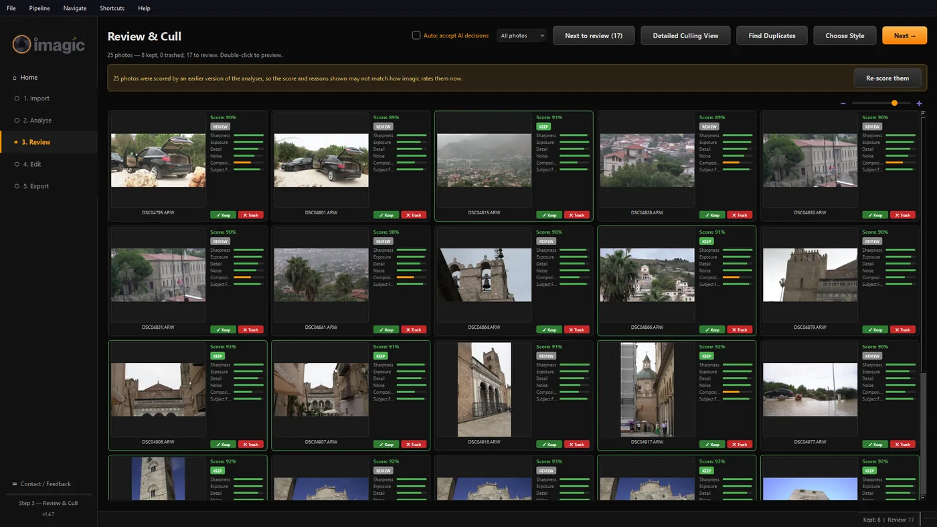This screenshot has height=527, width=937.
Task: Keep photo DSC04795.ARW
Action: pos(223,215)
